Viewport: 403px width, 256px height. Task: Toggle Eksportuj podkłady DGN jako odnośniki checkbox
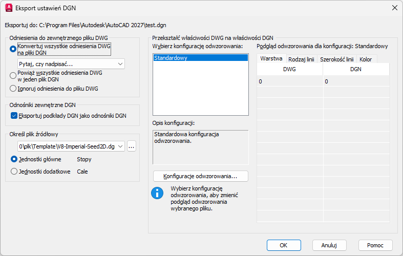(14, 115)
